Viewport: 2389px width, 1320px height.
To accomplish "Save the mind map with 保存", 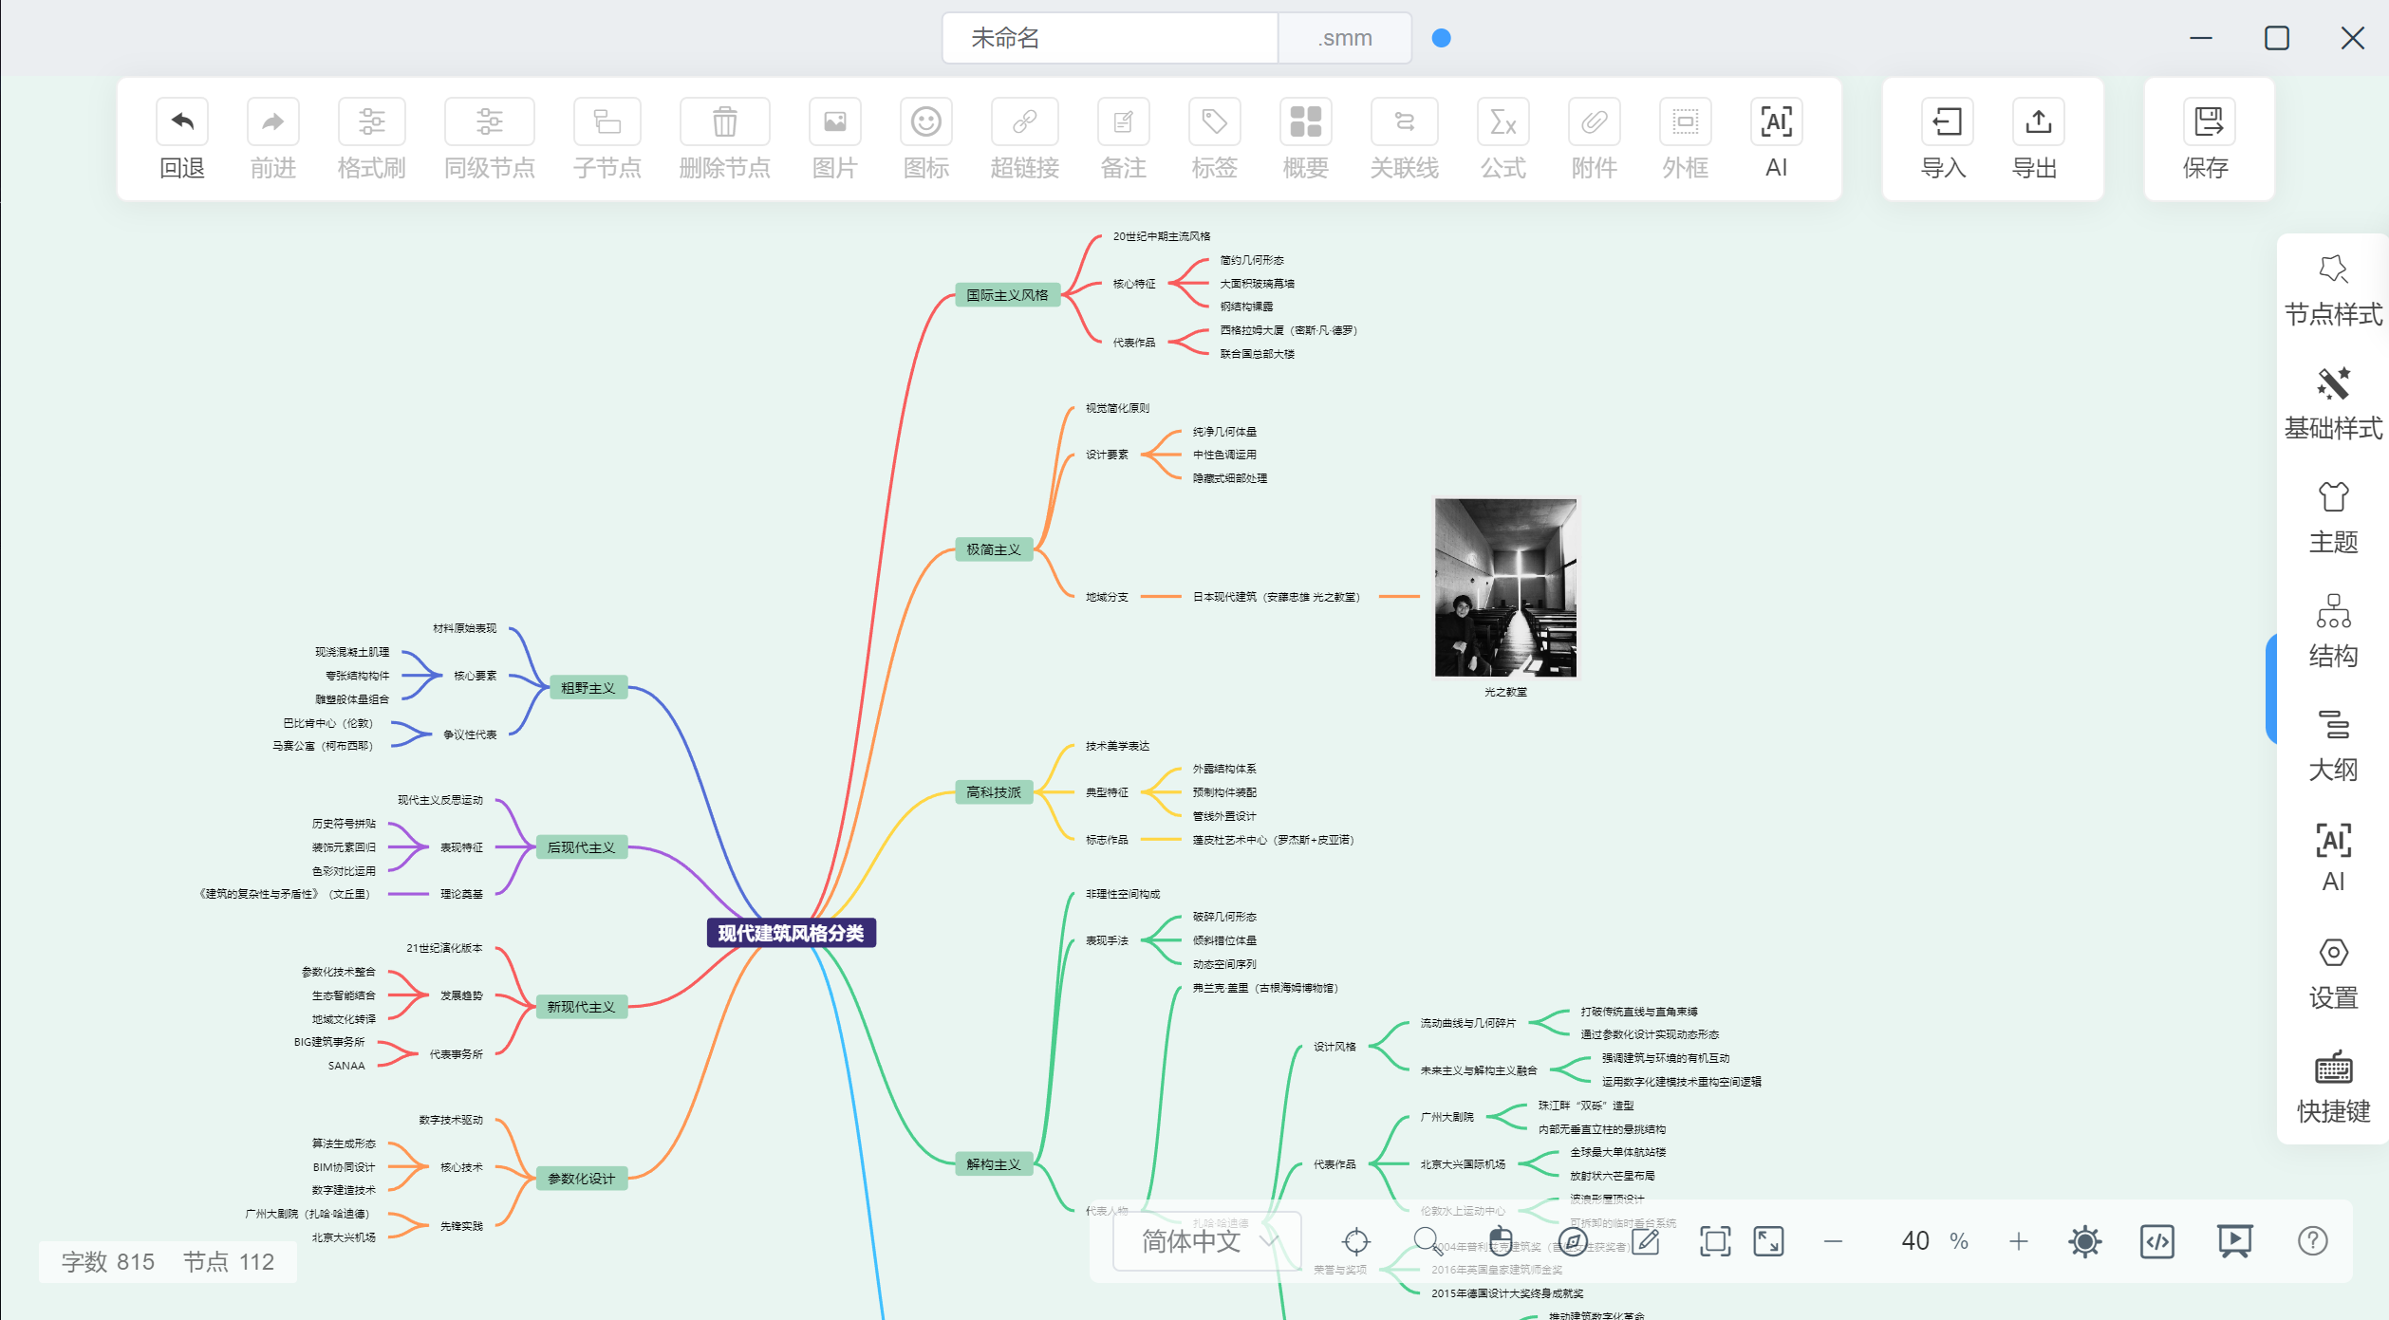I will 2209,139.
